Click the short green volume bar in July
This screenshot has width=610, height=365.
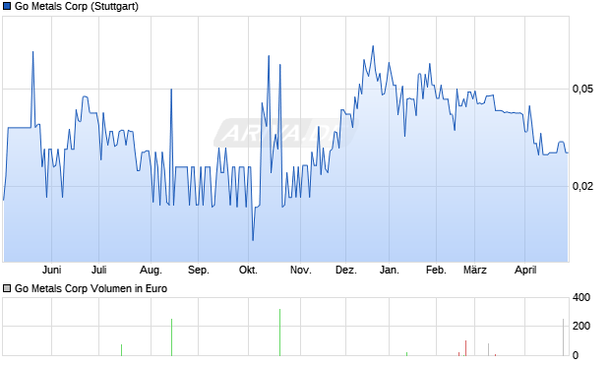(x=121, y=350)
